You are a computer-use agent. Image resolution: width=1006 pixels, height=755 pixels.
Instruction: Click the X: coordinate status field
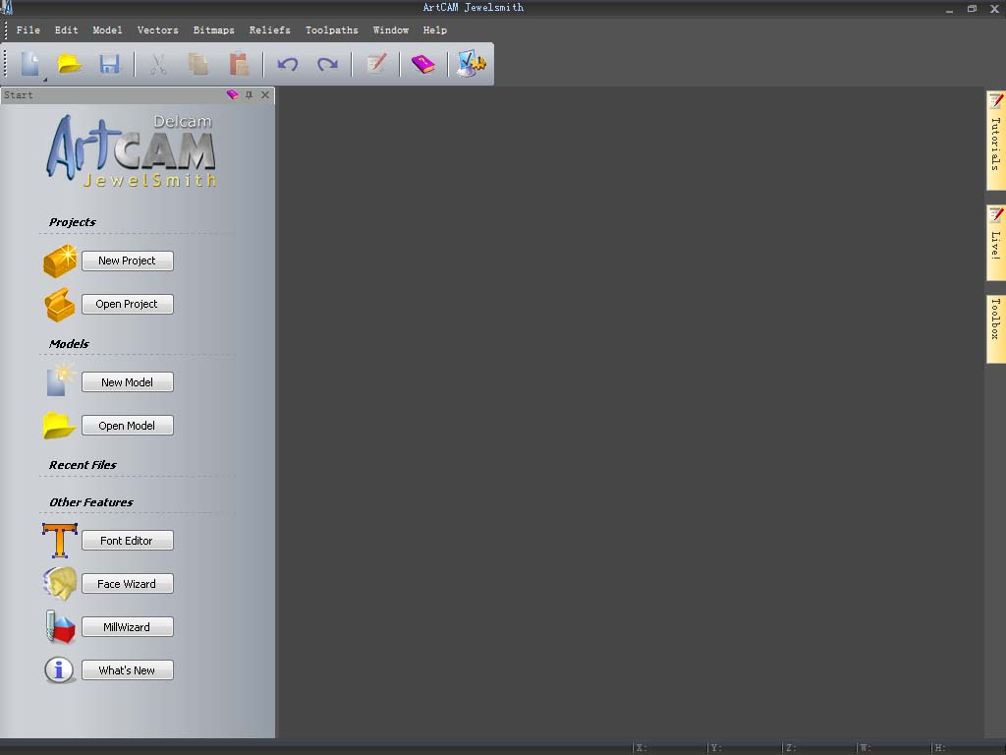669,747
